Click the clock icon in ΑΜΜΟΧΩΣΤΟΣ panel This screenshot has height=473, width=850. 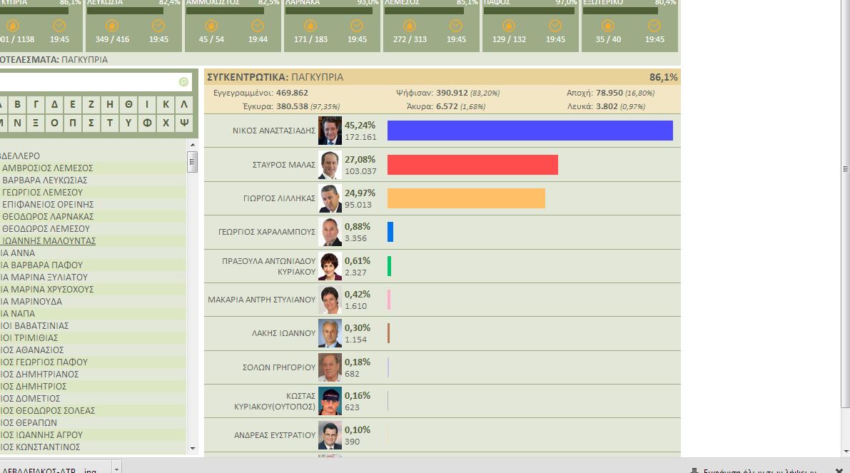(258, 26)
